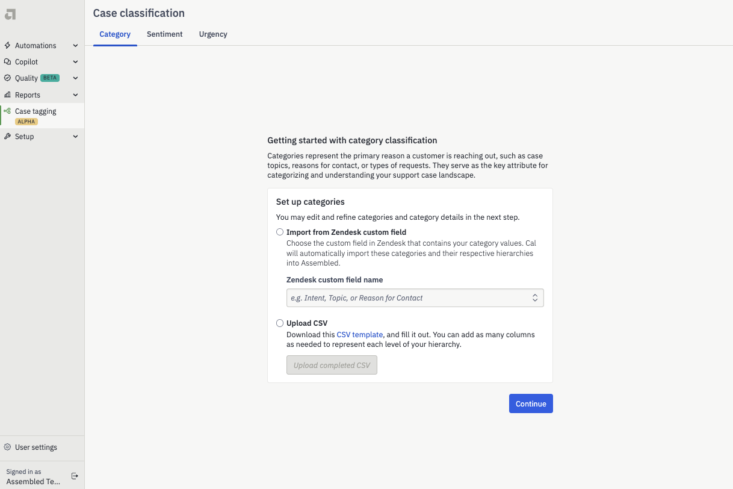733x489 pixels.
Task: Open User settings in sidebar
Action: [42, 447]
